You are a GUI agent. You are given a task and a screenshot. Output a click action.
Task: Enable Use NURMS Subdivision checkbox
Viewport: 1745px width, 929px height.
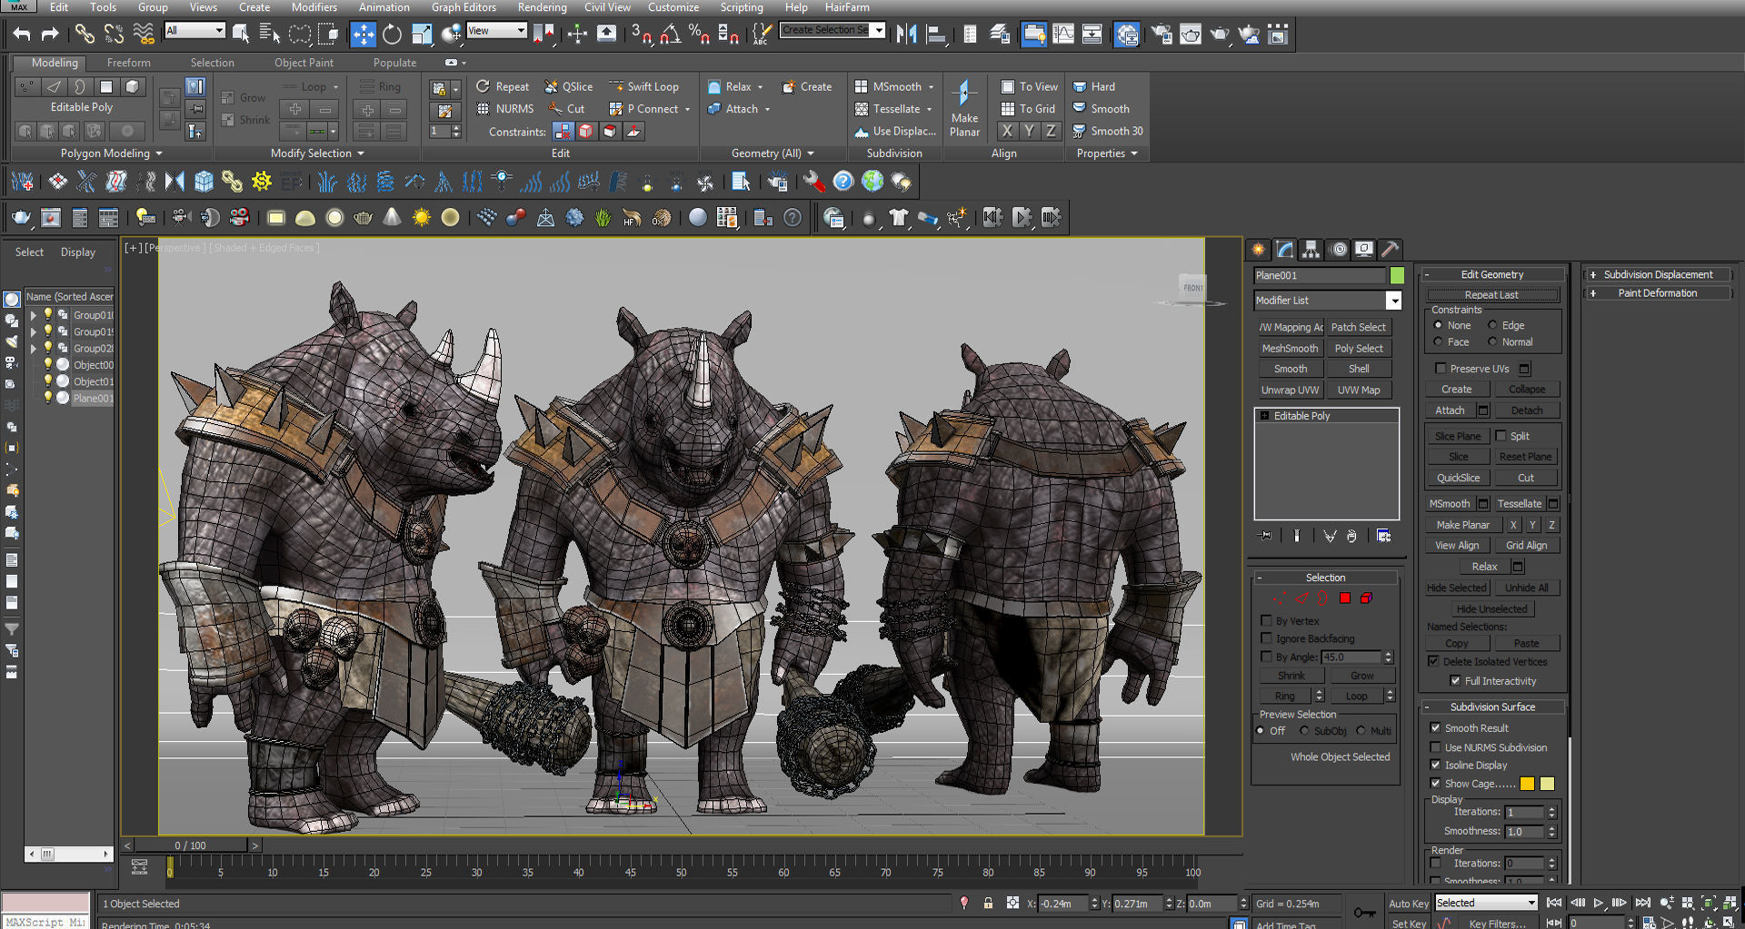pyautogui.click(x=1435, y=747)
